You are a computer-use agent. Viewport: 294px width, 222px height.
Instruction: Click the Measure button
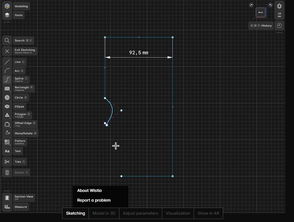(x=20, y=207)
